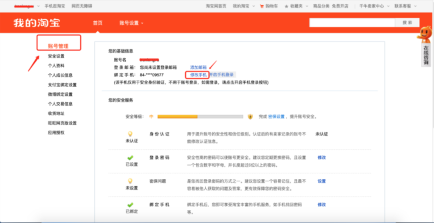Expand the 千牛卖家中心 dropdown

pos(388,6)
